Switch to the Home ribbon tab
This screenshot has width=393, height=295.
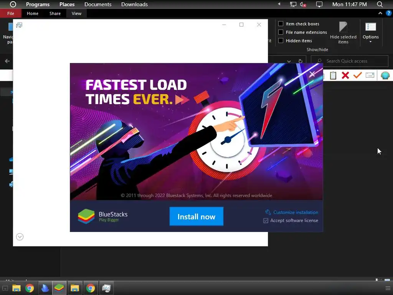pyautogui.click(x=33, y=13)
